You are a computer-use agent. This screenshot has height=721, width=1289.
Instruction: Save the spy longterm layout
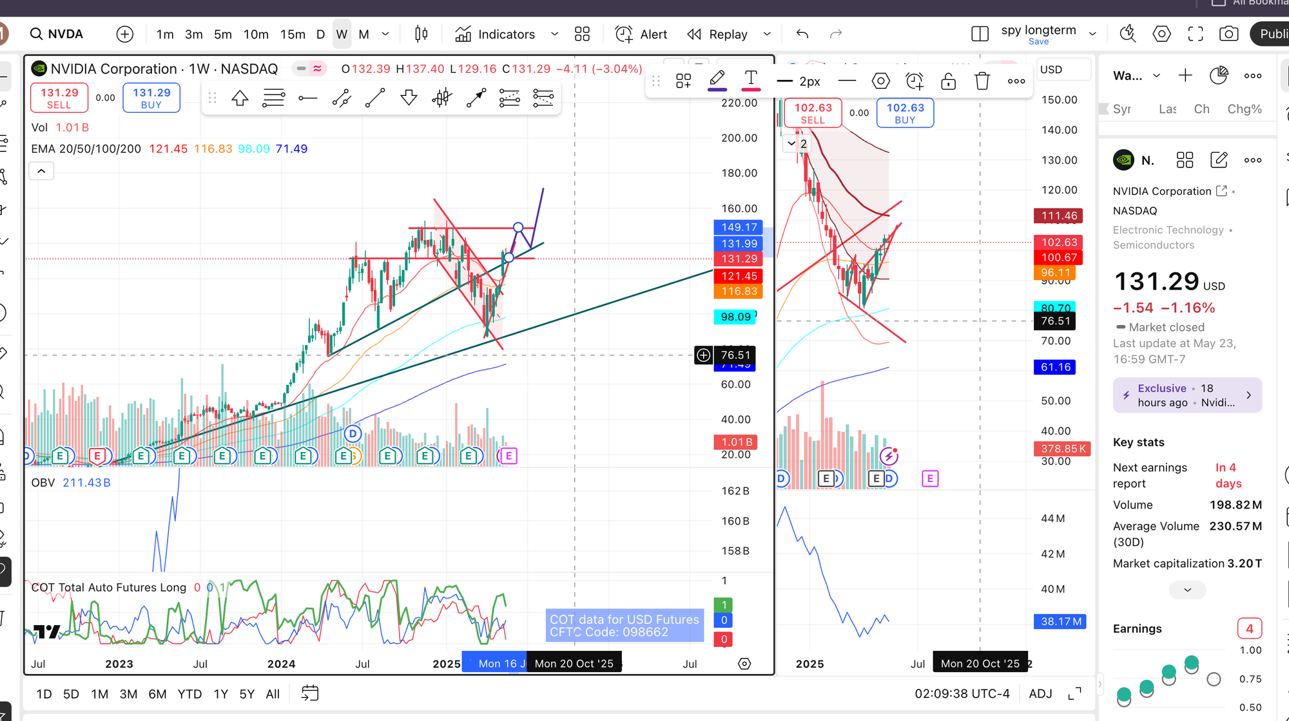(x=1038, y=42)
